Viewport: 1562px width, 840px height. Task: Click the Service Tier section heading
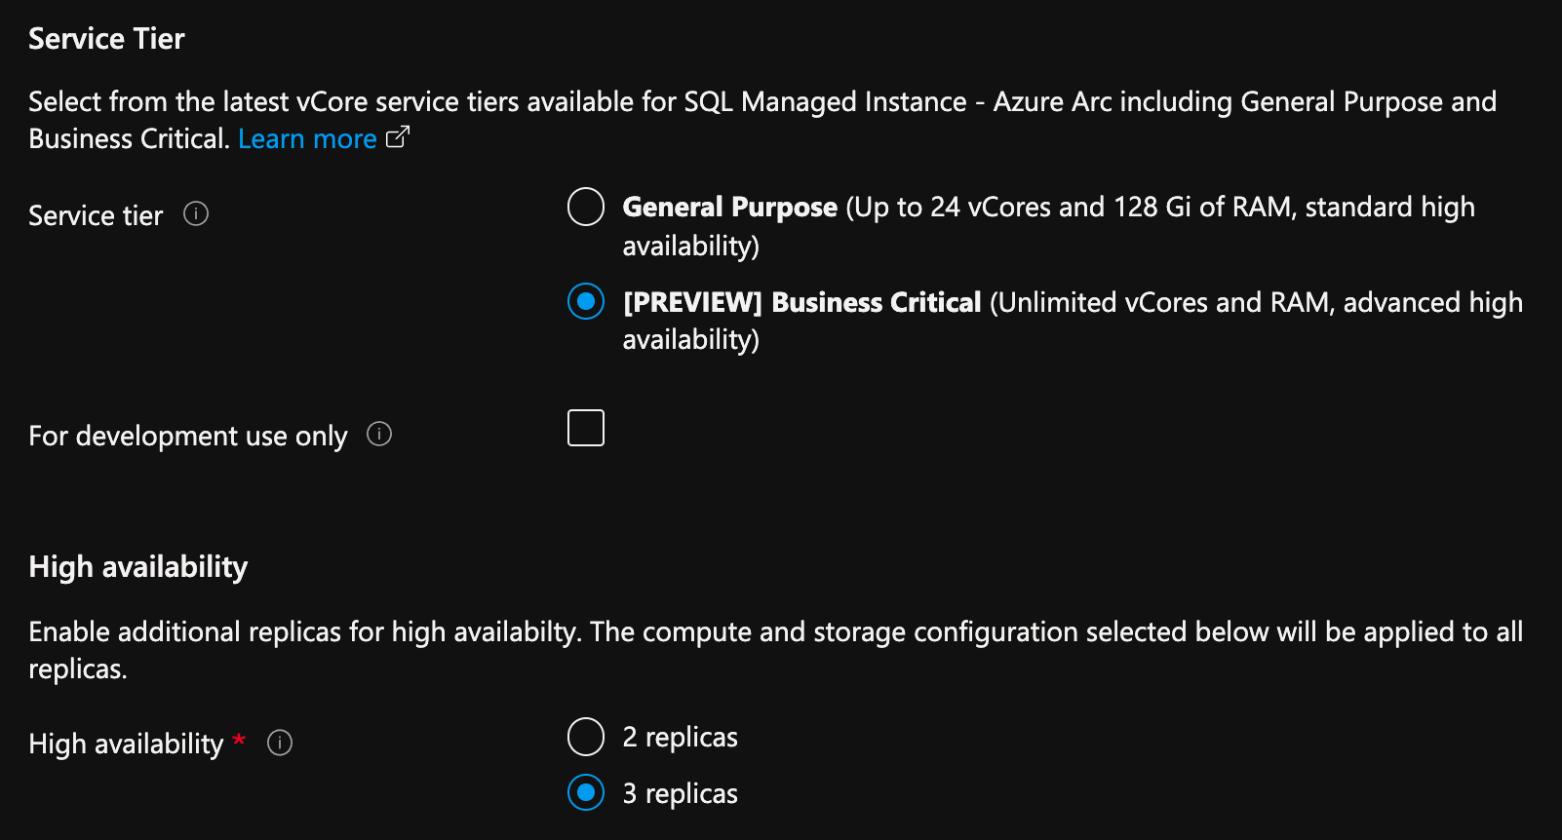(x=106, y=39)
